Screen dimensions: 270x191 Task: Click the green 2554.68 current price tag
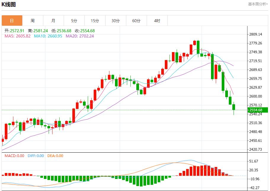click(x=258, y=110)
